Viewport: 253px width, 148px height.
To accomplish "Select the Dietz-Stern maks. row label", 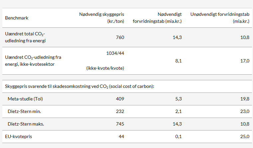I will click(x=26, y=124).
